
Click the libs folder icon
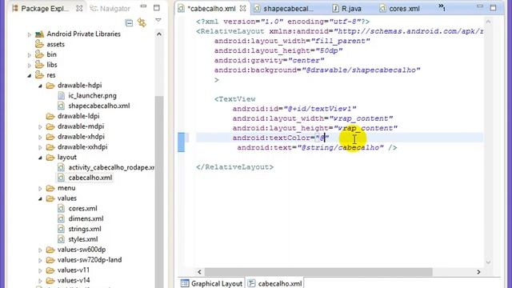pos(39,65)
